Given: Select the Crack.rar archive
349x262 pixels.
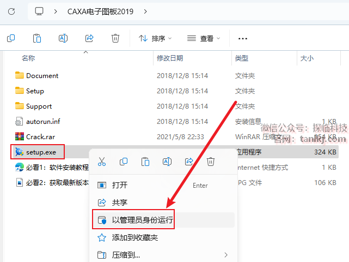Looking at the screenshot, I should (x=40, y=136).
